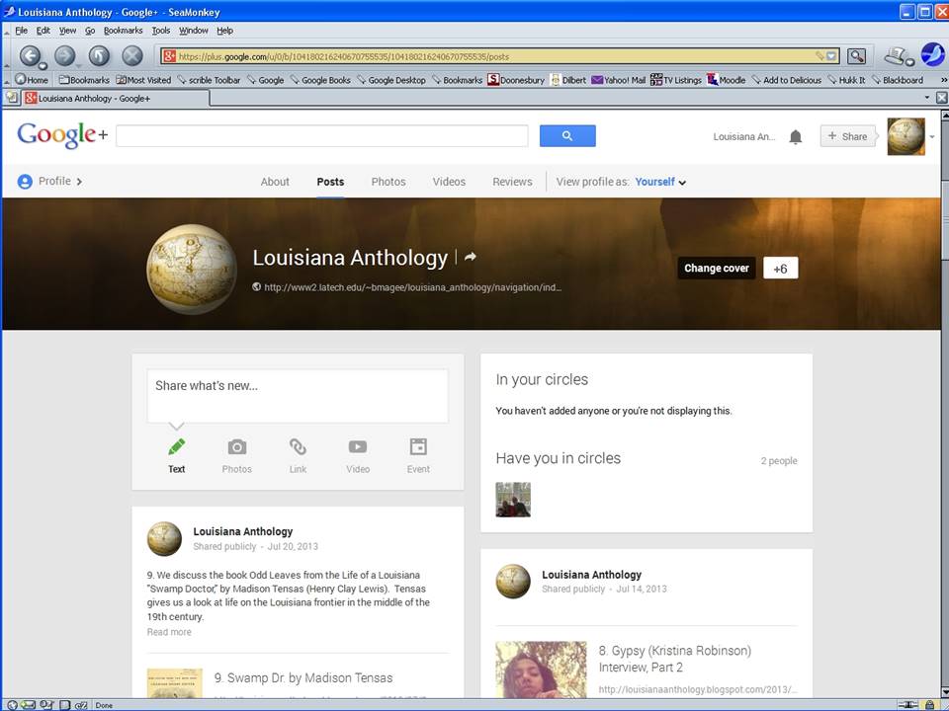Open the account menu arrow beside avatar
This screenshot has height=711, width=949.
click(932, 137)
